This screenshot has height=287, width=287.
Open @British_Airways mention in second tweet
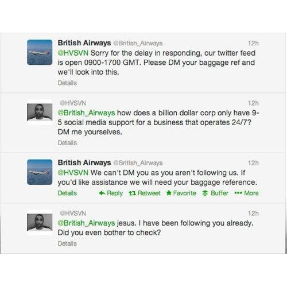[x=86, y=113]
